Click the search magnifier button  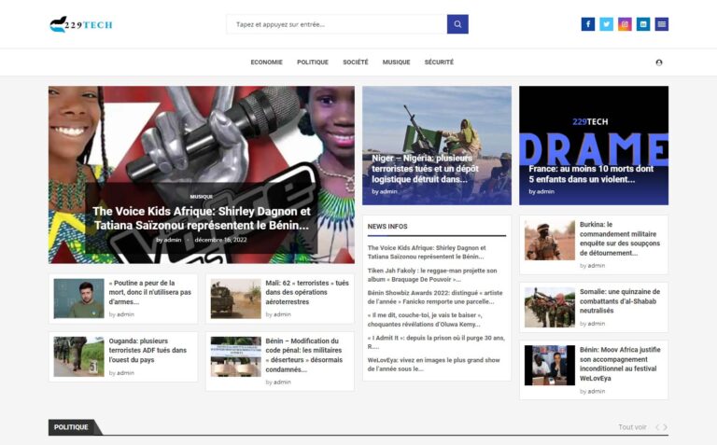coord(457,24)
